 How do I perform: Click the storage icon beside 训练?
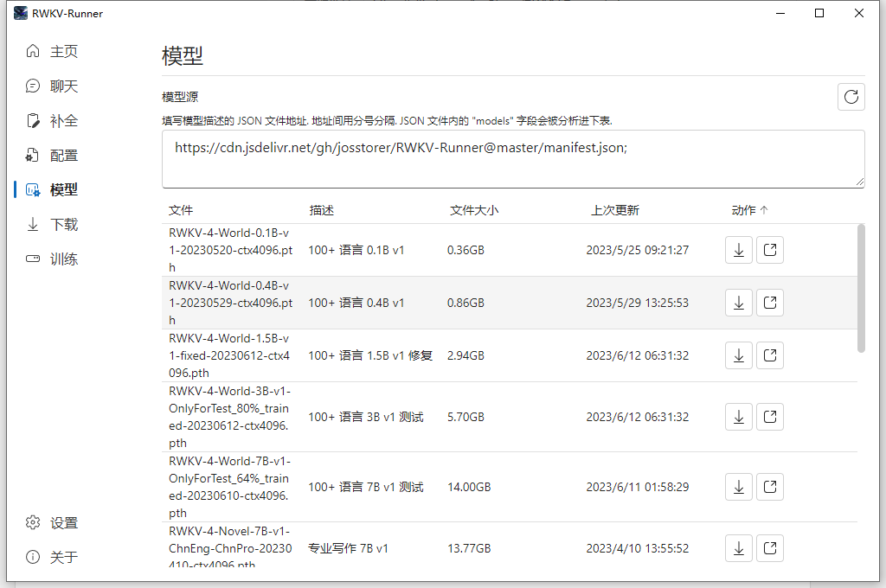(33, 259)
